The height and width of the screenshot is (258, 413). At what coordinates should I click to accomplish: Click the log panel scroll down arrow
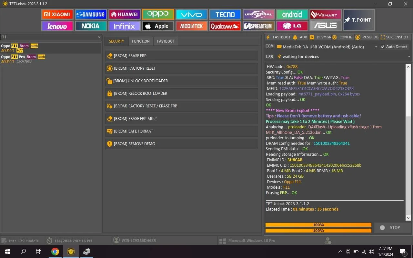pos(408,218)
